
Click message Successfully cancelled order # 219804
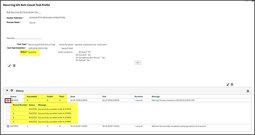55,113
